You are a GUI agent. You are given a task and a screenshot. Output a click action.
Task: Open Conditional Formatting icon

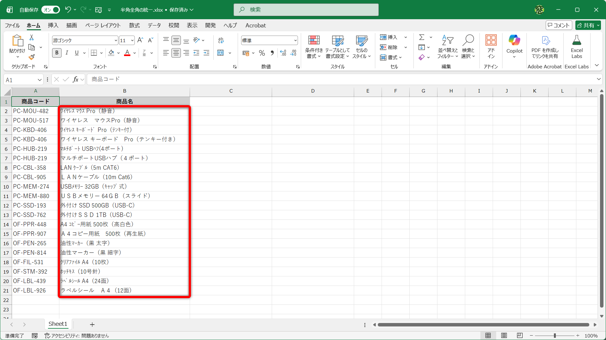314,47
